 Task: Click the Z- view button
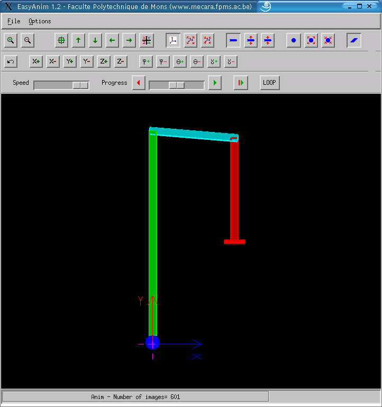(121, 61)
